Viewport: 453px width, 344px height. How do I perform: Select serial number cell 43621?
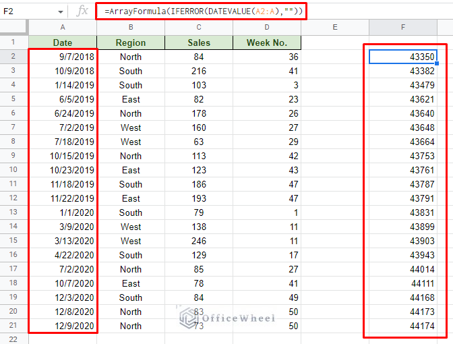pyautogui.click(x=403, y=99)
